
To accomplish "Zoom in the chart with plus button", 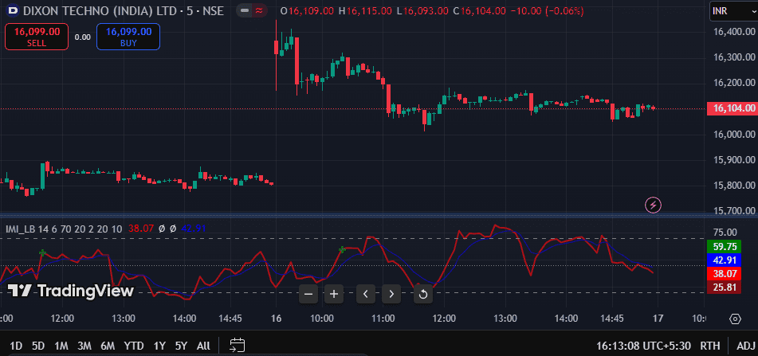I will pos(333,294).
